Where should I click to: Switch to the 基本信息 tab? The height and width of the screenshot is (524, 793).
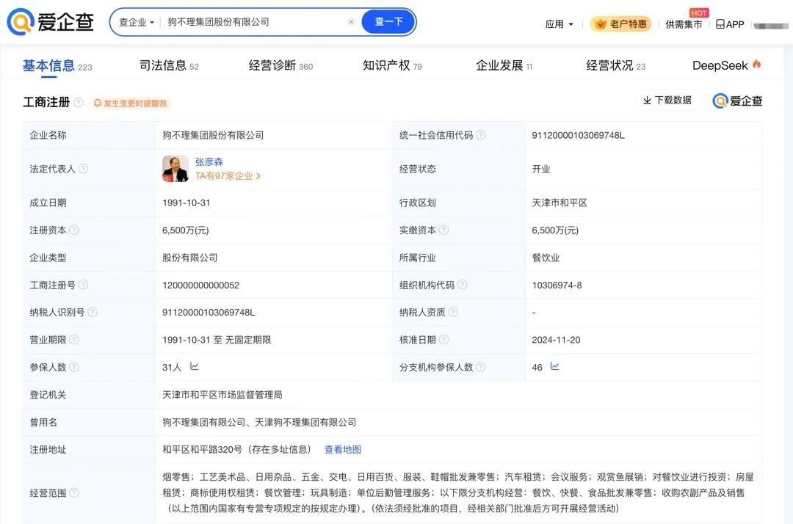pyautogui.click(x=57, y=66)
